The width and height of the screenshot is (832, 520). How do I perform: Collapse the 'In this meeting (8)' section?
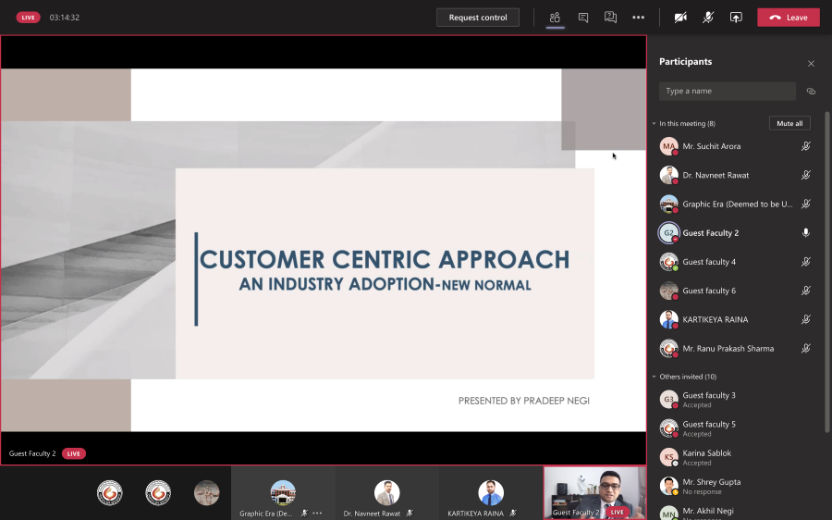[x=654, y=123]
